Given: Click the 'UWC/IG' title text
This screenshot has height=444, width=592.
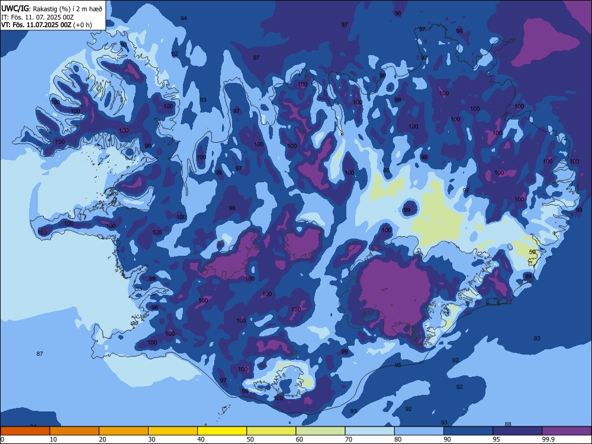Looking at the screenshot, I should (x=15, y=9).
